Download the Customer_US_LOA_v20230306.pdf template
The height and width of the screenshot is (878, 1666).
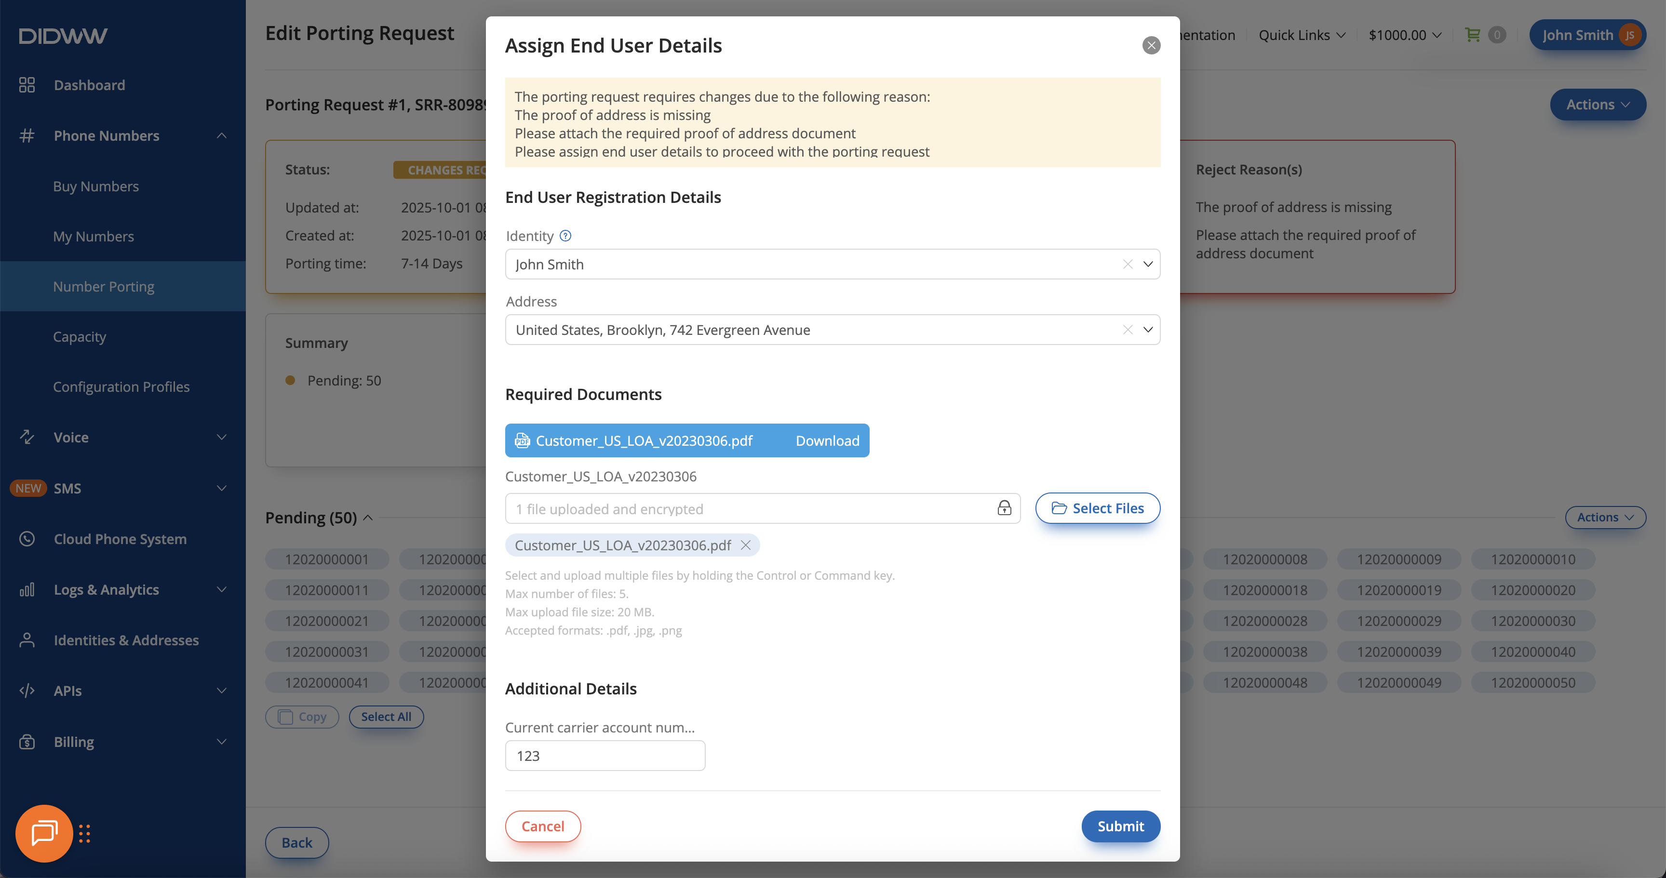click(x=827, y=440)
